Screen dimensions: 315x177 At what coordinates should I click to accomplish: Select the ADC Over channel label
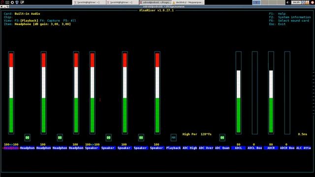(206, 148)
